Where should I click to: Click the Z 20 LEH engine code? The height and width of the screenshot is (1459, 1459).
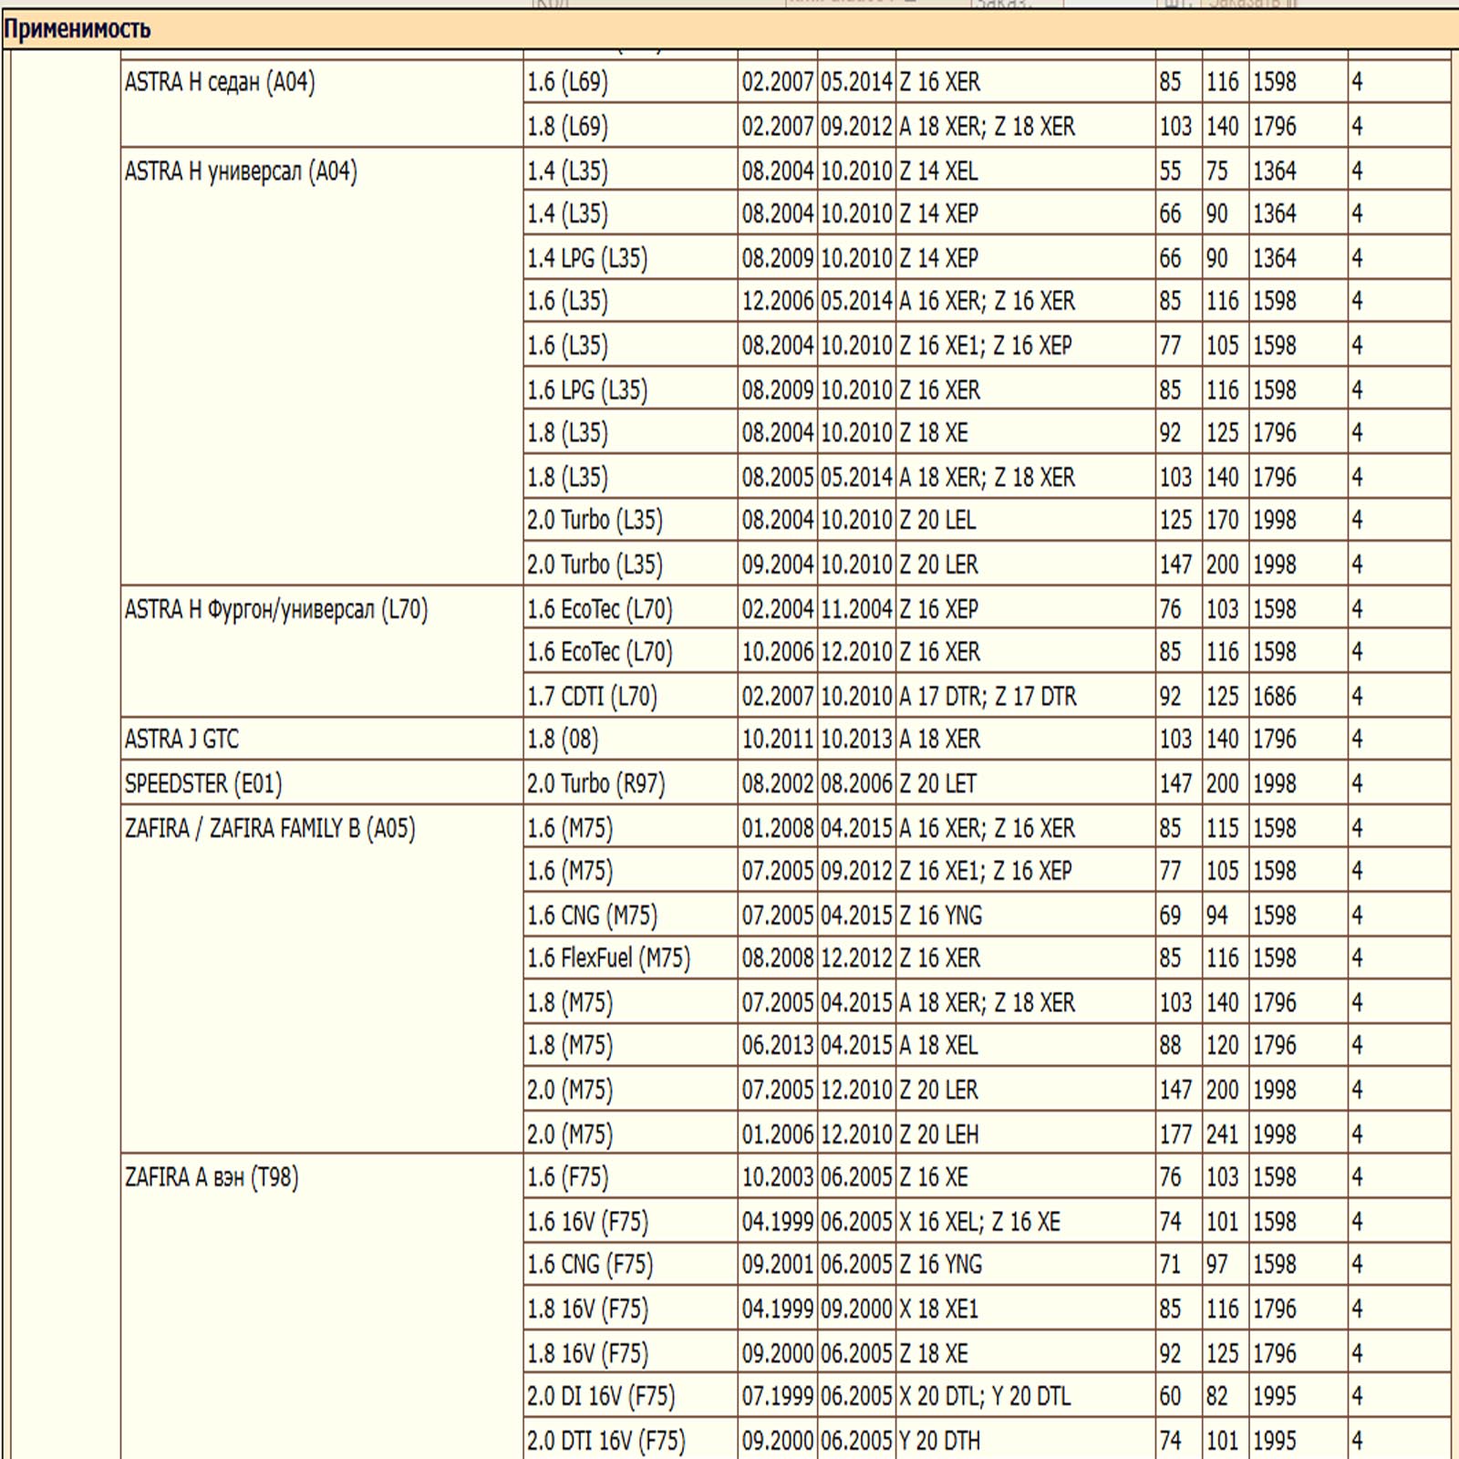(x=938, y=1134)
